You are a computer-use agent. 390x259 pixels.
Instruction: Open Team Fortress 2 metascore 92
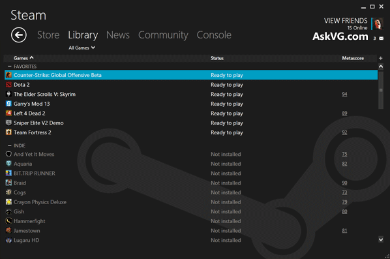point(344,132)
